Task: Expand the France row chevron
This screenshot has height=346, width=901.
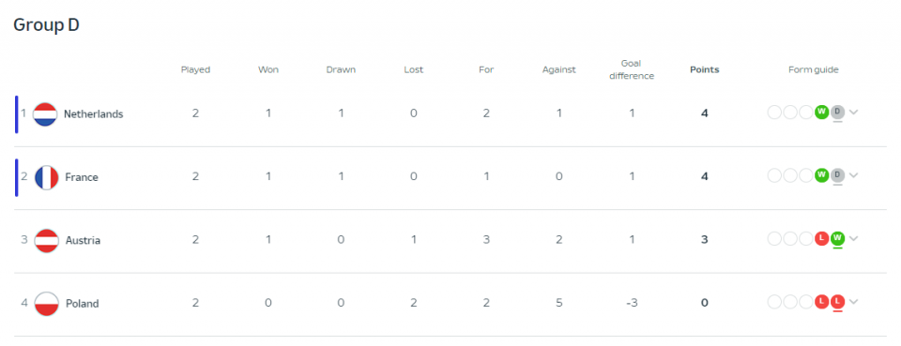Action: pos(853,175)
